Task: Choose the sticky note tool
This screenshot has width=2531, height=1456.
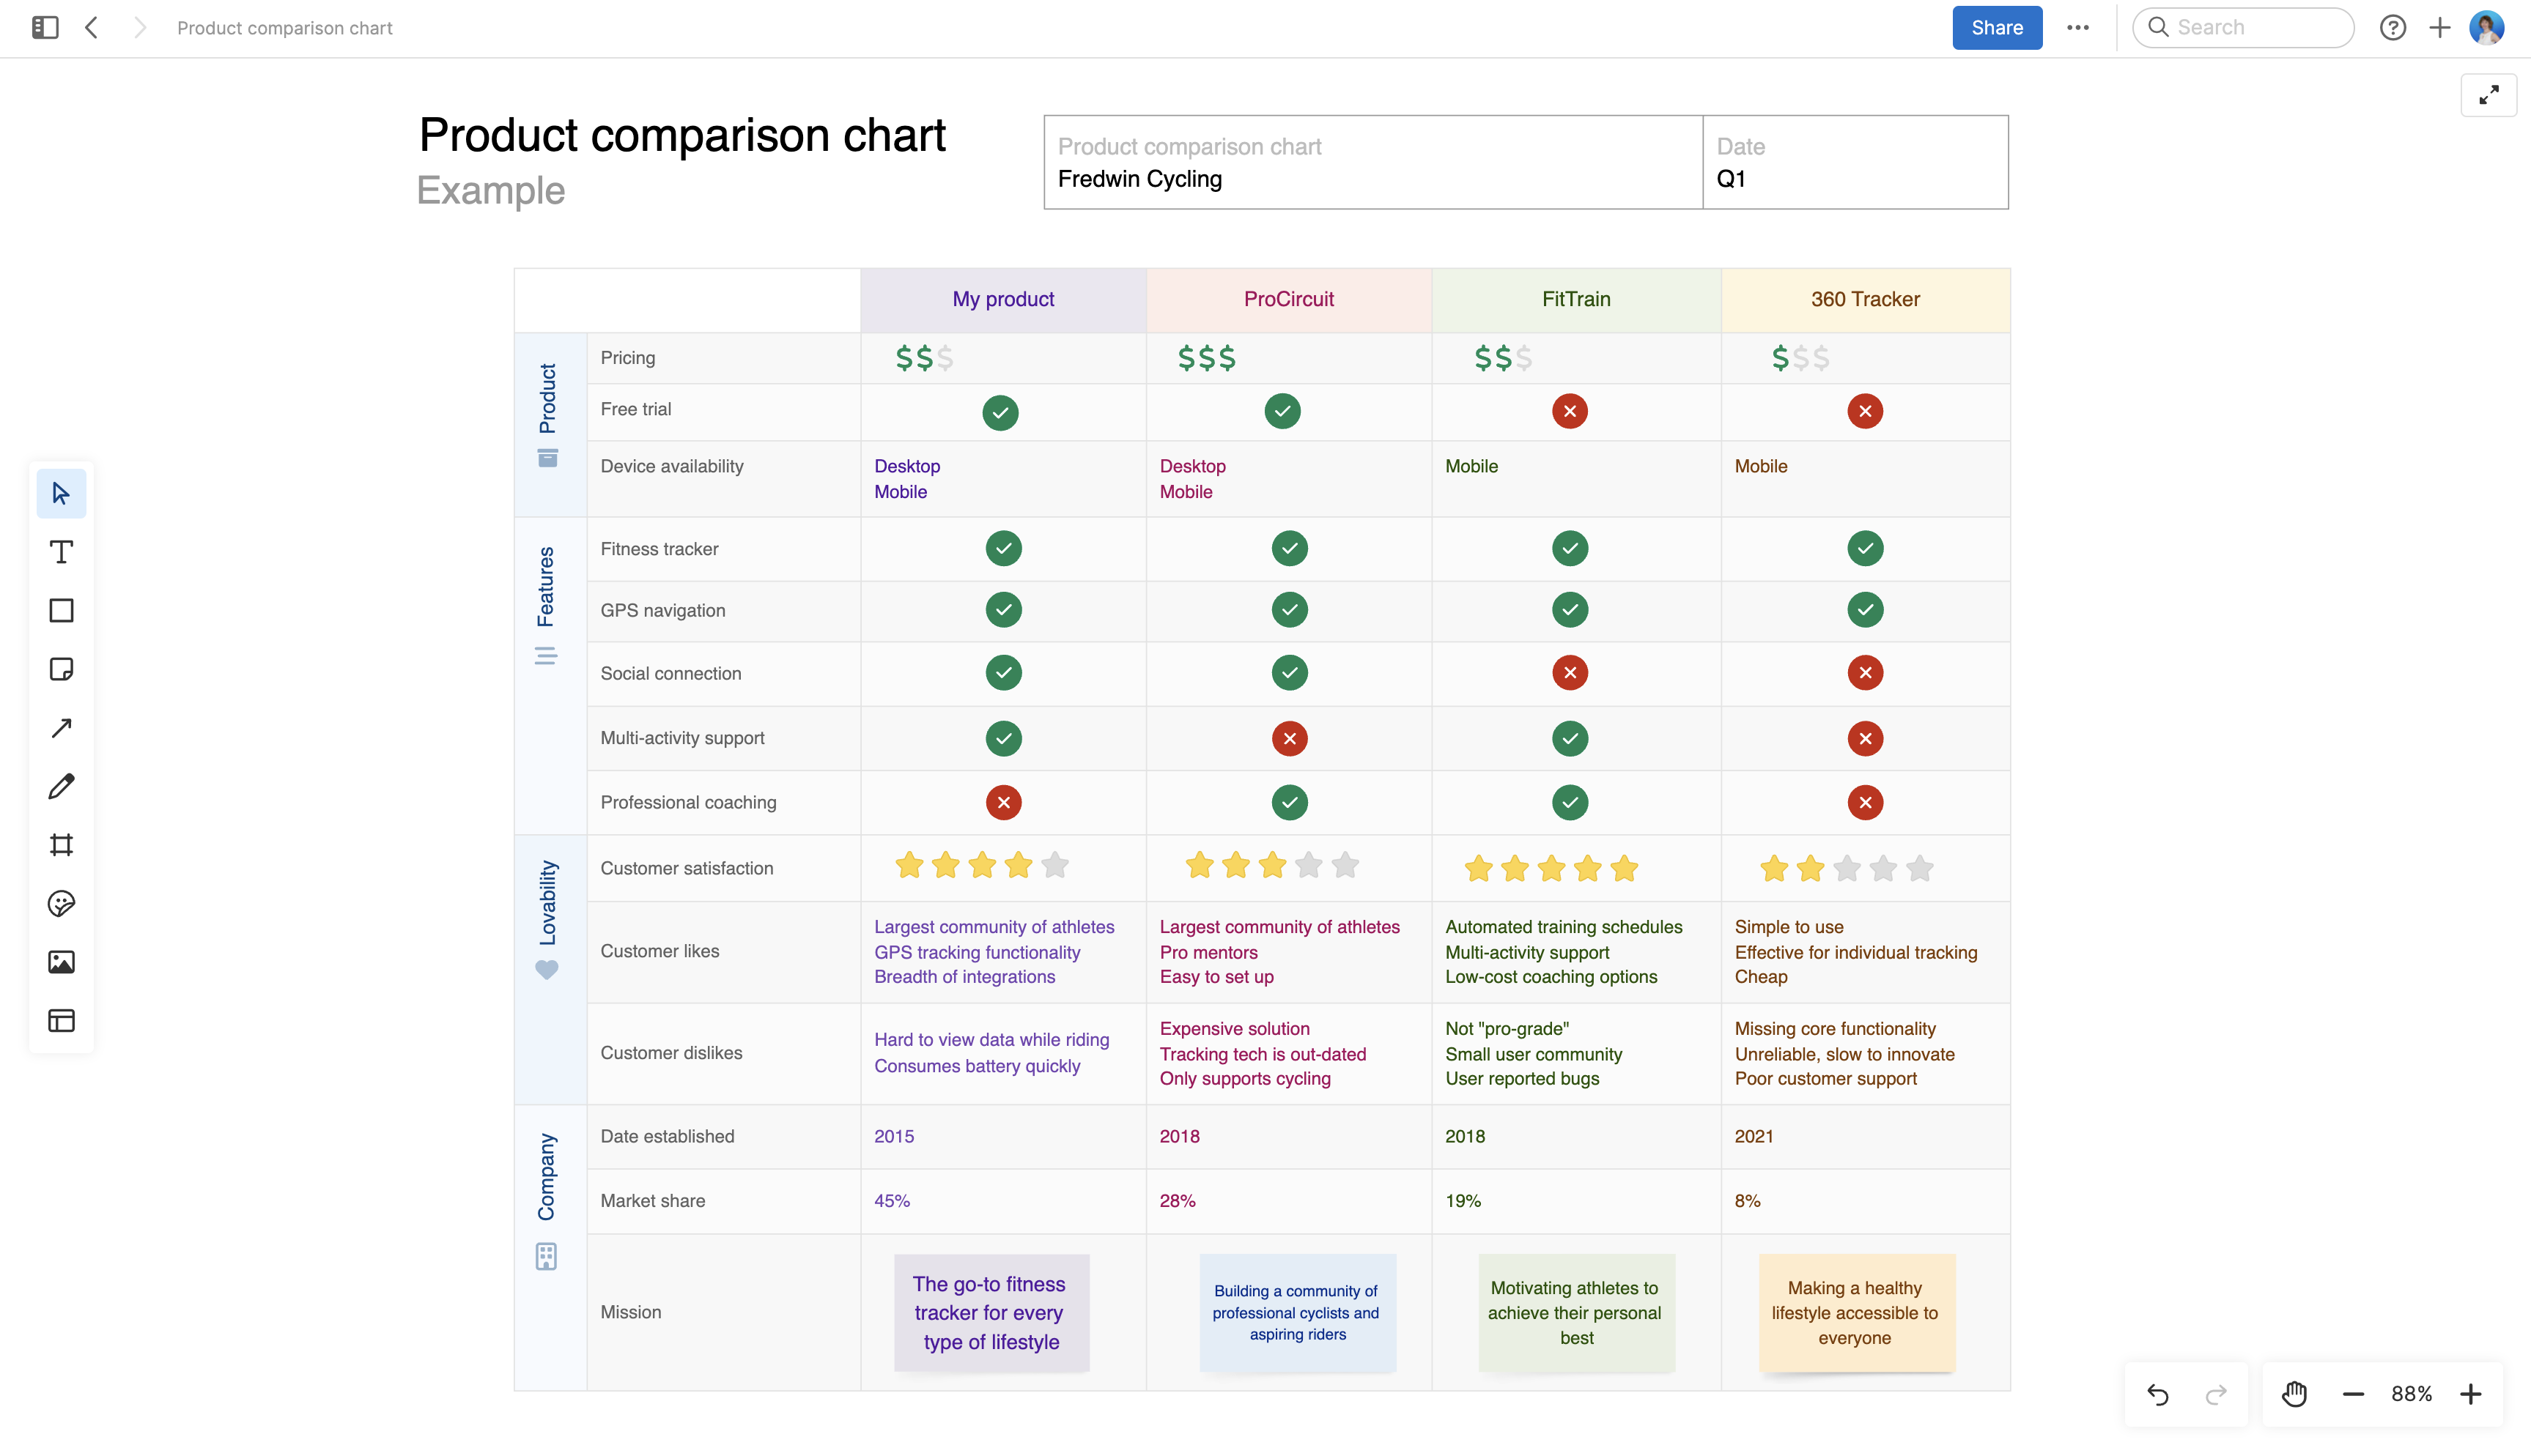Action: tap(61, 669)
